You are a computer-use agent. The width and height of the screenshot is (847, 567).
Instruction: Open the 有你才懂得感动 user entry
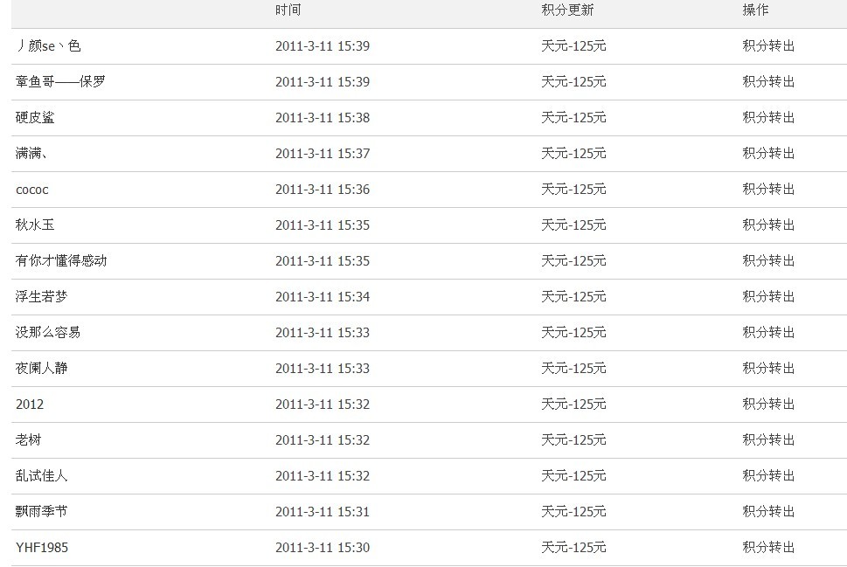point(61,261)
